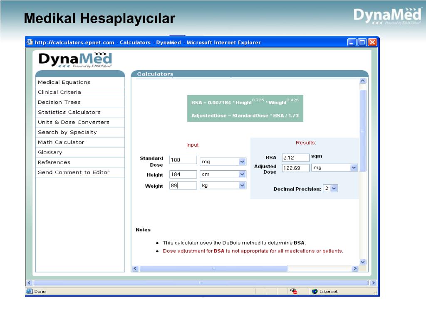This screenshot has width=426, height=319.
Task: Click the calculator panel scroll up arrow
Action: point(363,81)
